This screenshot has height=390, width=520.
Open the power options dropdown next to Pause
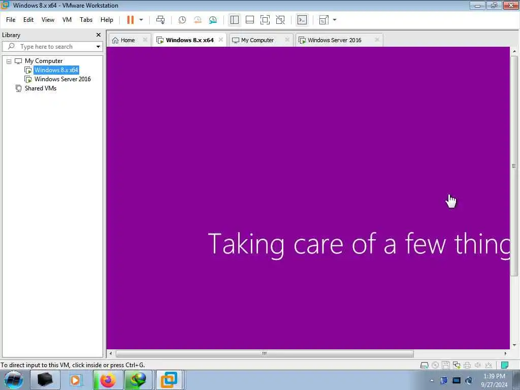click(x=141, y=20)
